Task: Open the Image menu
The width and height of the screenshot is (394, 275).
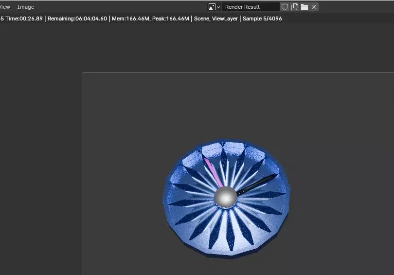Action: pyautogui.click(x=26, y=7)
